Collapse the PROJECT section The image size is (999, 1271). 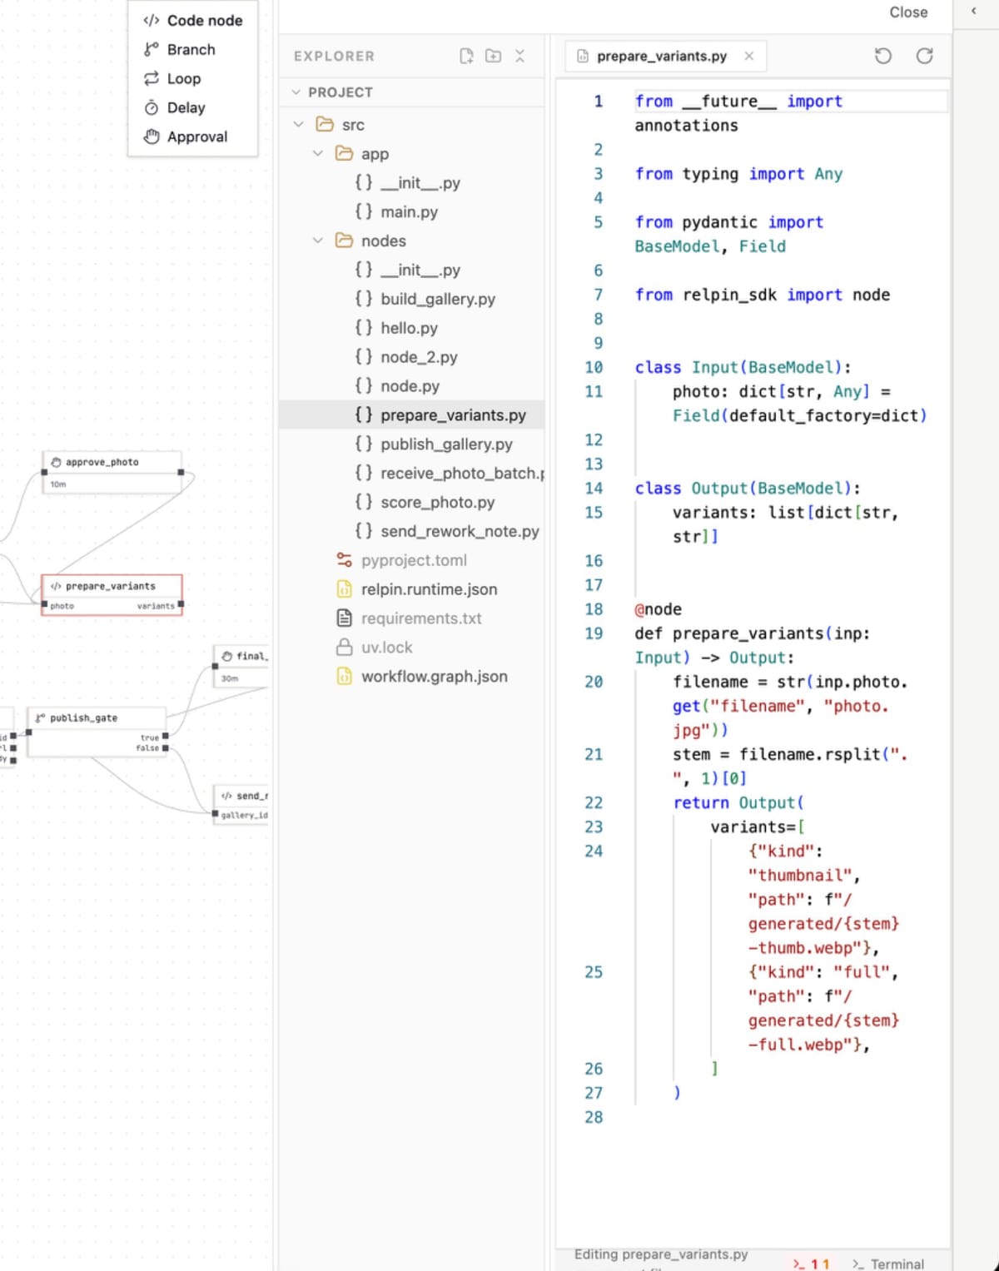point(296,92)
